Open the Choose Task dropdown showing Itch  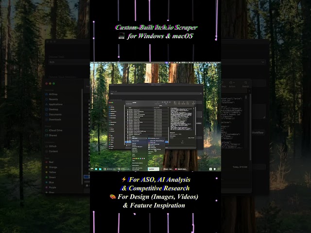[156, 93]
